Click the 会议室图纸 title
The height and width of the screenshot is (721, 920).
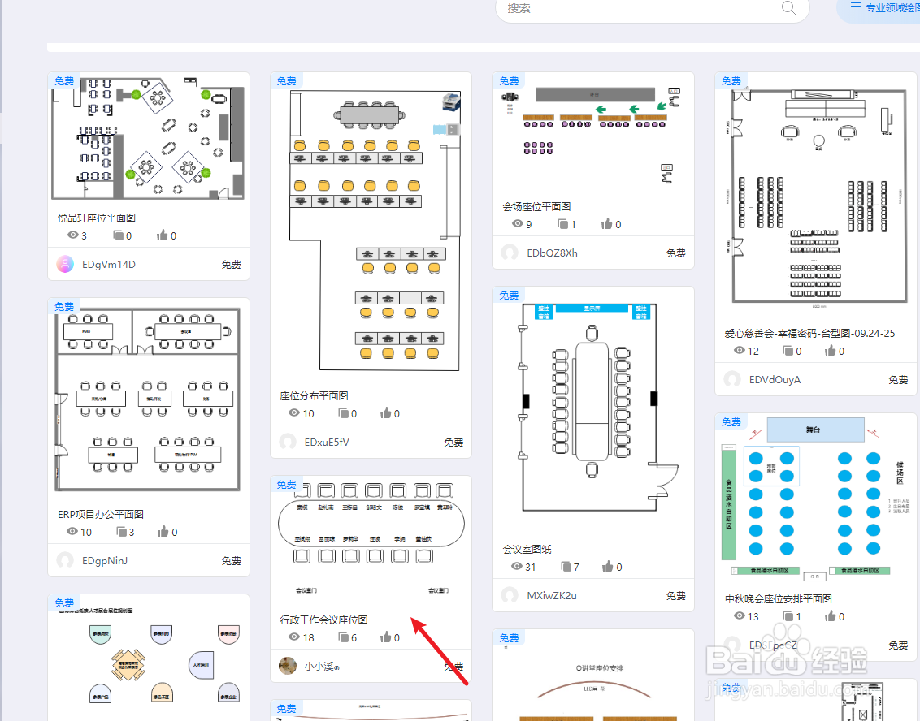527,549
